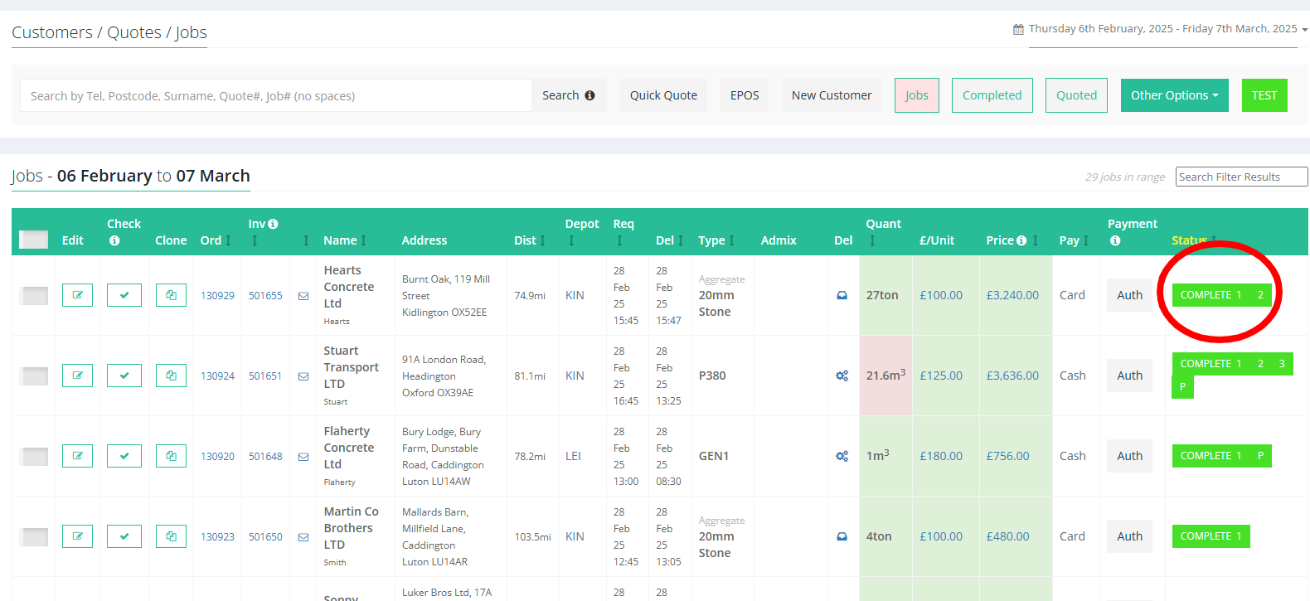Click info icon next to Inv header
Viewport: 1310px width, 601px height.
[x=273, y=224]
